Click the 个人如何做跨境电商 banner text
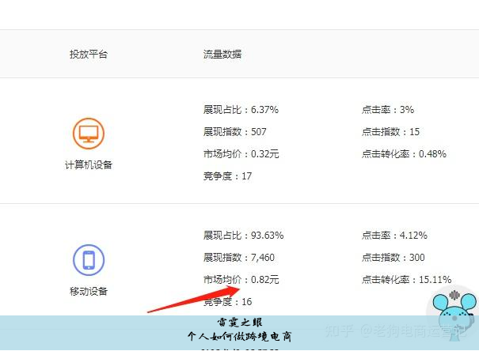This screenshot has width=479, height=351. pyautogui.click(x=239, y=336)
